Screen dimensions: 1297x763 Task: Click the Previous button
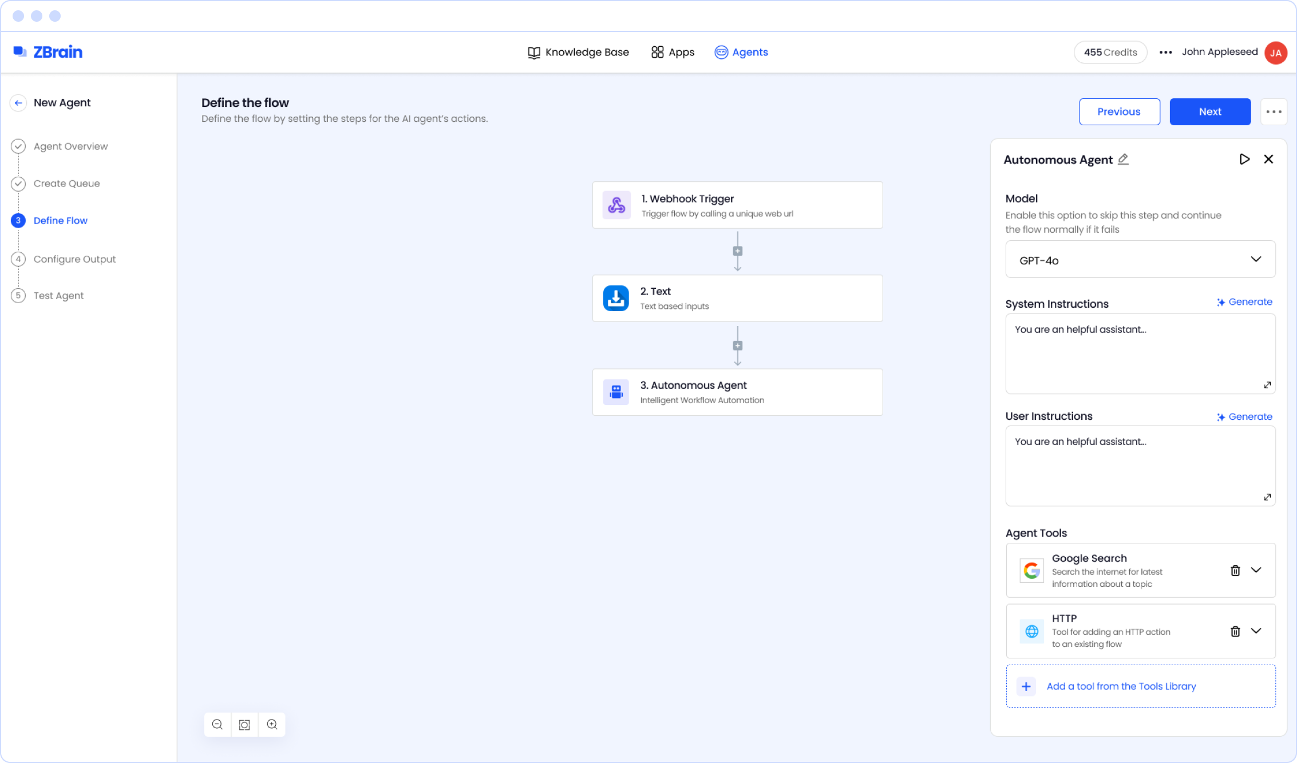click(1119, 112)
